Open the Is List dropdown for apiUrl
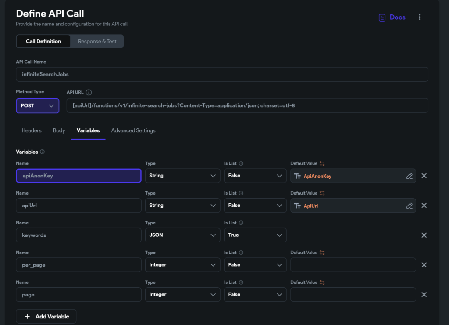The height and width of the screenshot is (325, 449). click(x=255, y=206)
